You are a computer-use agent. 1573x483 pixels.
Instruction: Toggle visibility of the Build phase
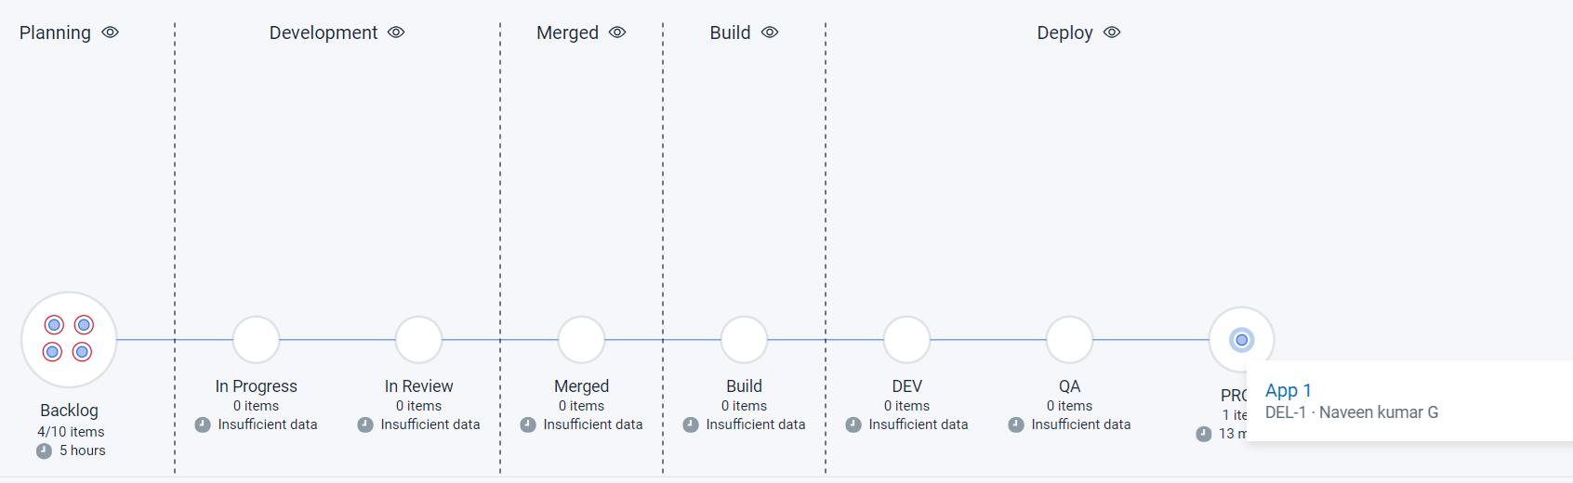pyautogui.click(x=770, y=33)
